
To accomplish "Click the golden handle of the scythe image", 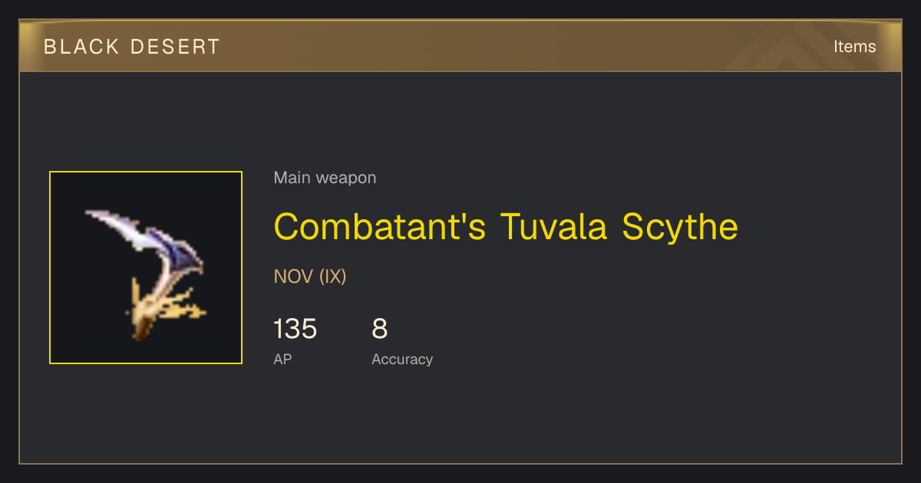I will coord(161,307).
